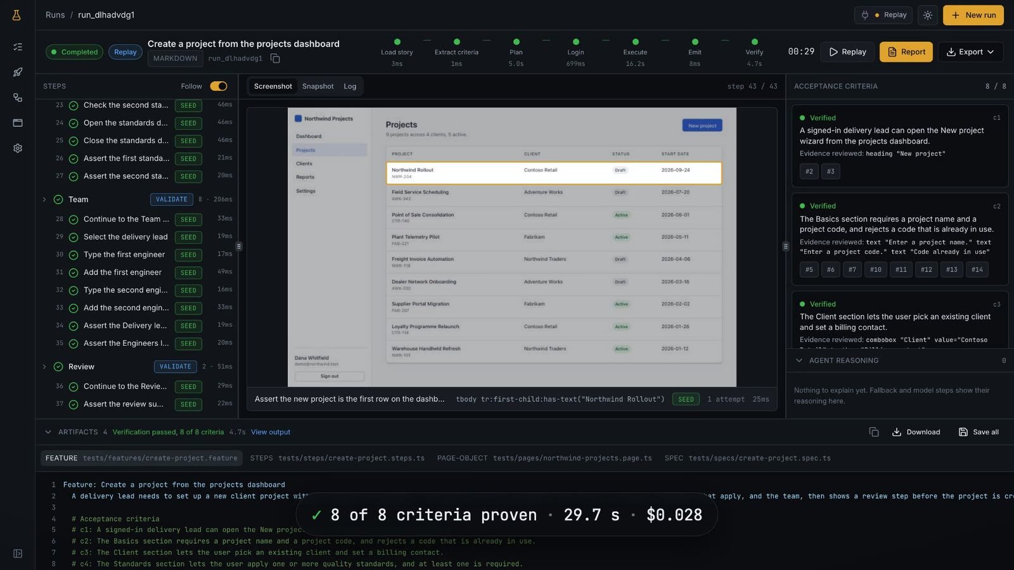The height and width of the screenshot is (570, 1014).
Task: Toggle the Follow switch off
Action: (219, 86)
